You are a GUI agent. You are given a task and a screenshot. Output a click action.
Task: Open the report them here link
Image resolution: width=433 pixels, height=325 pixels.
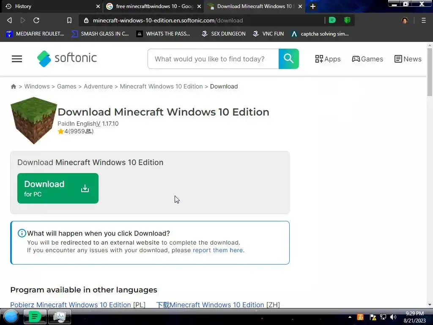(x=218, y=250)
